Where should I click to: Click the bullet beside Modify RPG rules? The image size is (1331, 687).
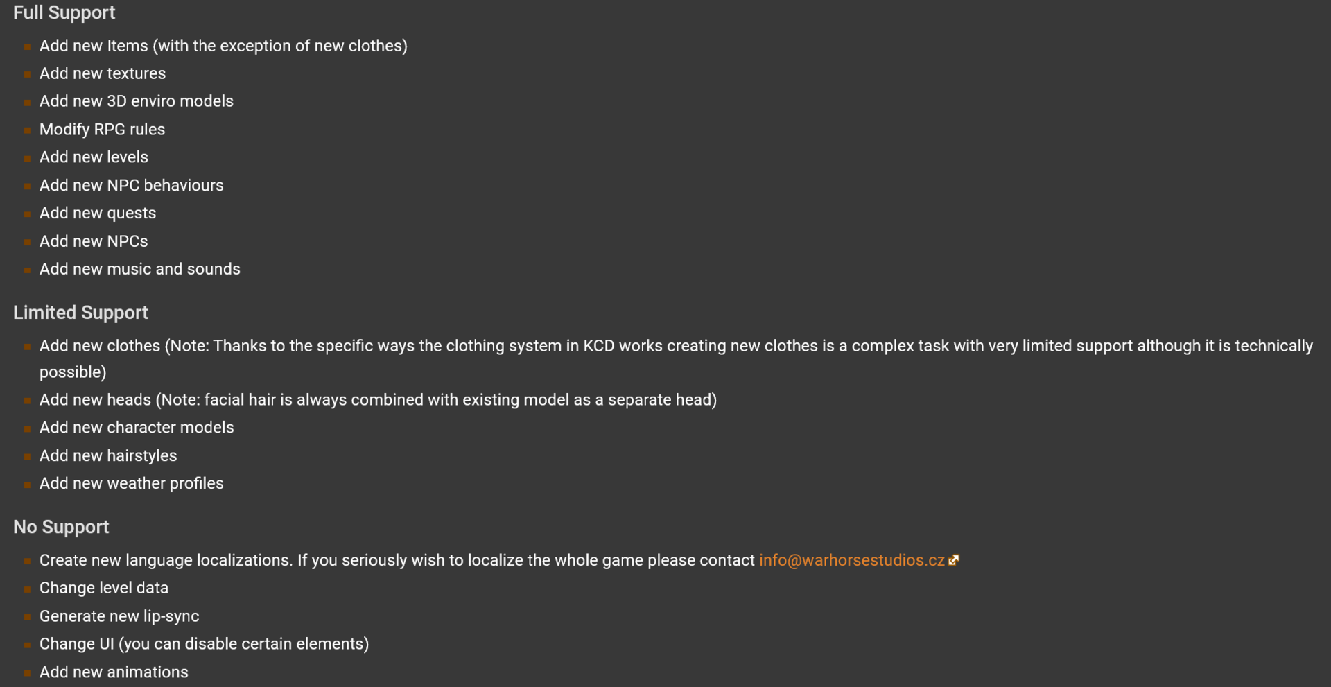click(x=27, y=130)
